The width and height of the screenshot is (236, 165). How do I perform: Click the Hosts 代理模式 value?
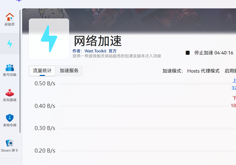point(203,71)
